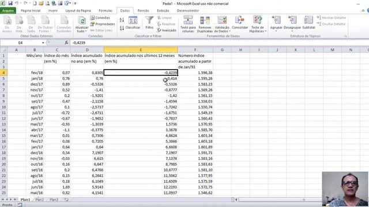Customize quick access toolbar dropdown
Image resolution: width=369 pixels, height=207 pixels.
pos(76,3)
